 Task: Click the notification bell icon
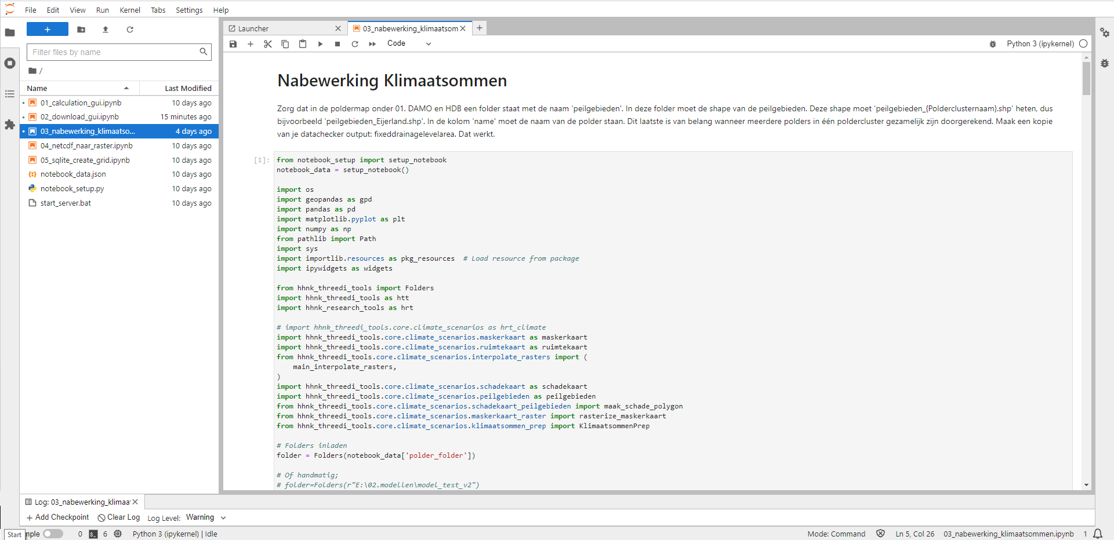point(1098,534)
